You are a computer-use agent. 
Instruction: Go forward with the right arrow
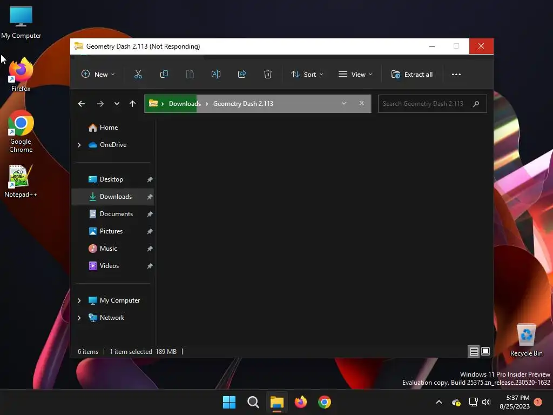coord(100,104)
